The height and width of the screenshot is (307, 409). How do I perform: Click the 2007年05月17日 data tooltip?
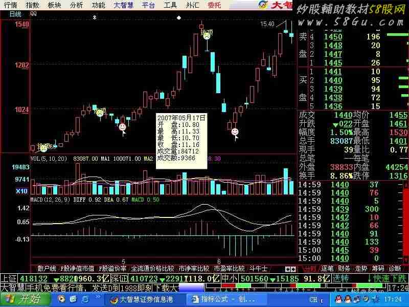point(181,141)
